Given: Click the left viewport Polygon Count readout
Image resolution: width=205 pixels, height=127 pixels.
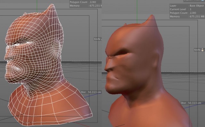Looking at the screenshot, I should coord(83,2).
